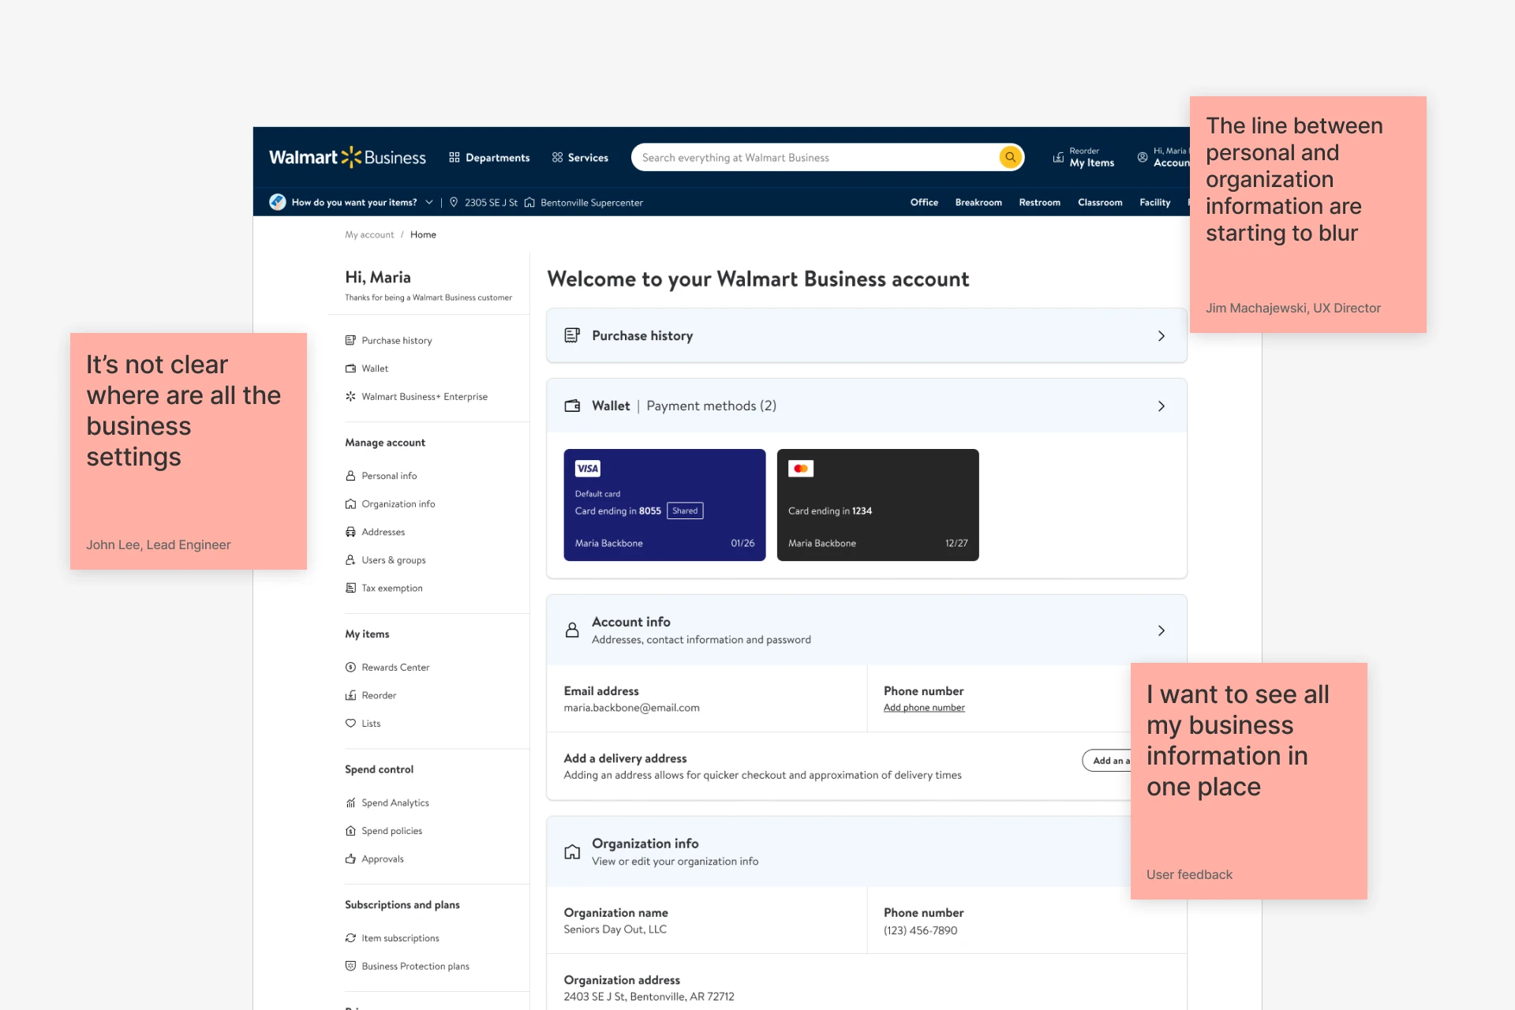
Task: Open Walmart Business+ Enterprise
Action: click(424, 396)
